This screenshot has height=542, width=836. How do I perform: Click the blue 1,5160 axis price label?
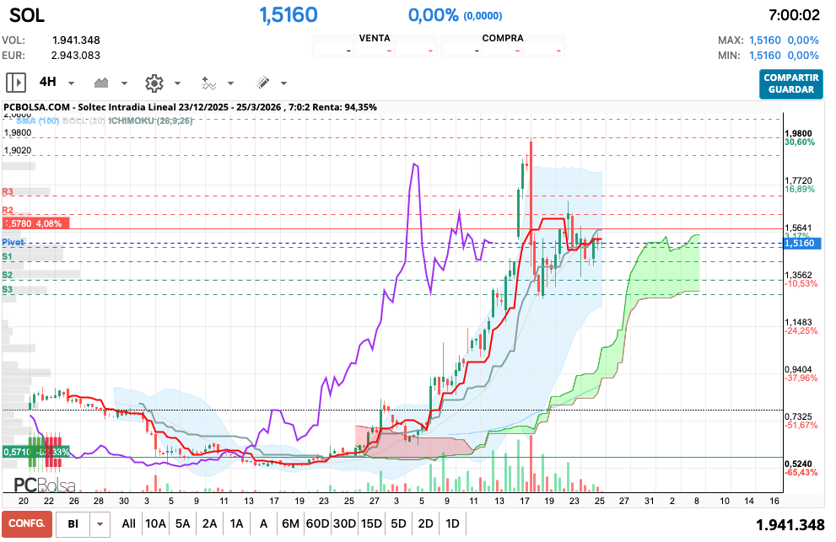[x=802, y=244]
